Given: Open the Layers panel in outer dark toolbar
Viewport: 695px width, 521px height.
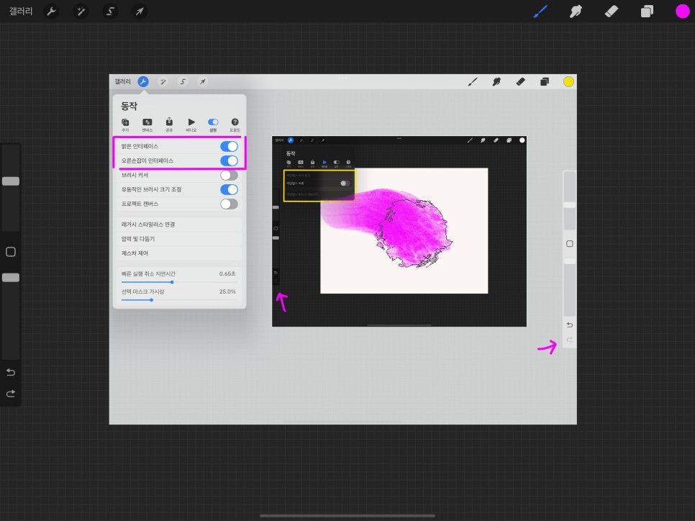Looking at the screenshot, I should [647, 12].
